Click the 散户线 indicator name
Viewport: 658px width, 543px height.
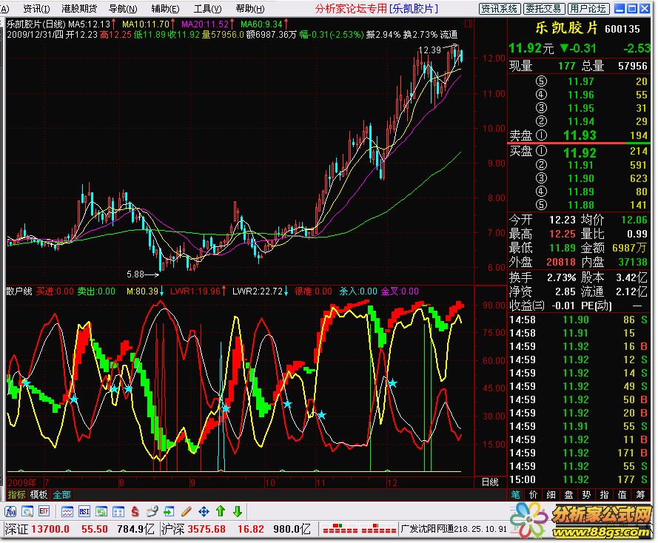click(19, 291)
